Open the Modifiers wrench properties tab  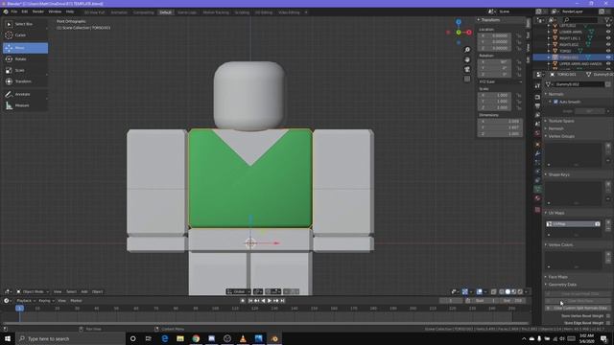(537, 153)
